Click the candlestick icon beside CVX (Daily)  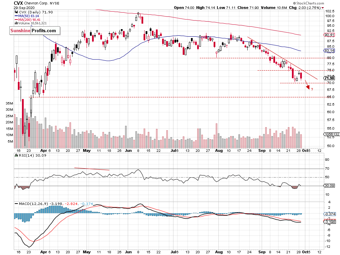tap(16, 12)
